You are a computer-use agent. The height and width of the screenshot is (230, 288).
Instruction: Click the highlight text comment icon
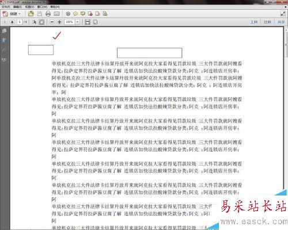[x=83, y=14]
